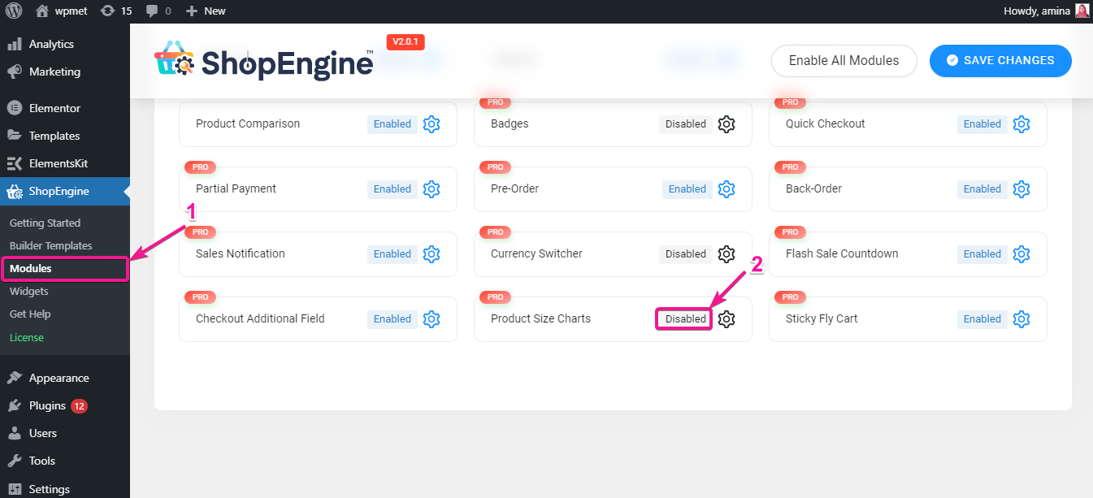1093x498 pixels.
Task: Open settings gear for Product Comparison
Action: pos(432,124)
